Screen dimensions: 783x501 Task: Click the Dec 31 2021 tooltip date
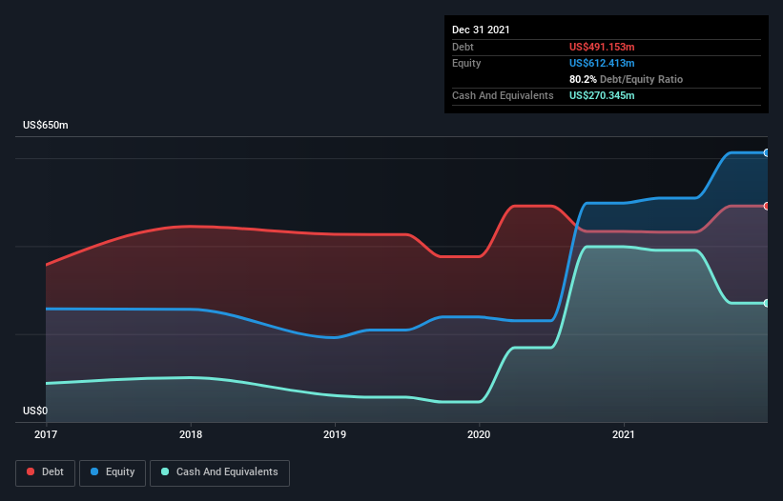(x=481, y=30)
